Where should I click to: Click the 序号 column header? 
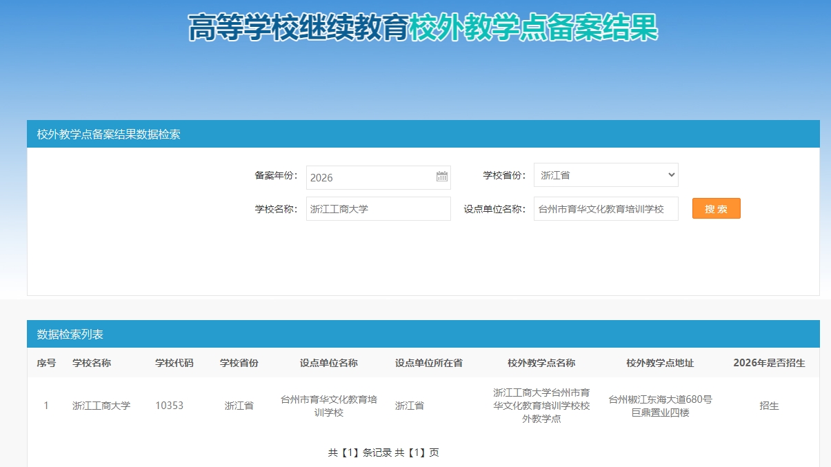coord(46,363)
